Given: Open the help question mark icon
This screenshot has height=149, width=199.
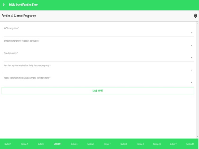Looking at the screenshot, I should pyautogui.click(x=196, y=16).
